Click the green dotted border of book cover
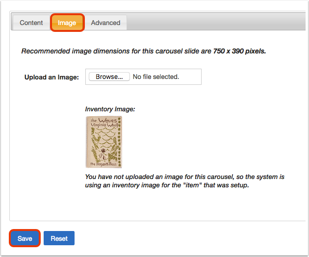 click(x=119, y=142)
